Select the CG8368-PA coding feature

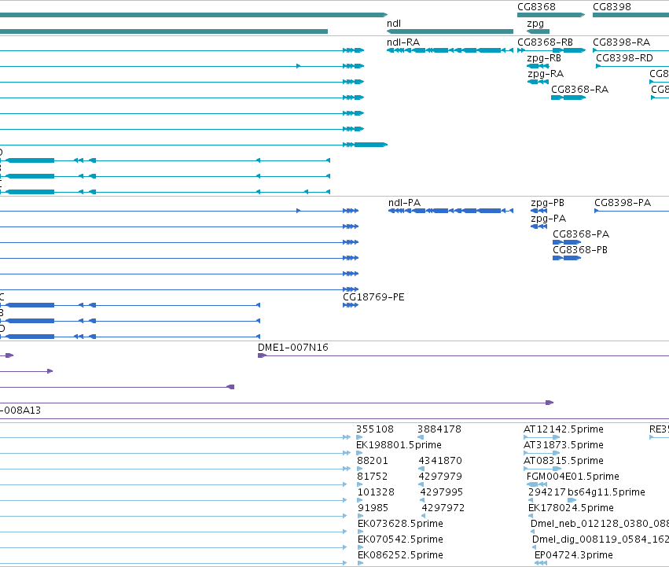567,242
